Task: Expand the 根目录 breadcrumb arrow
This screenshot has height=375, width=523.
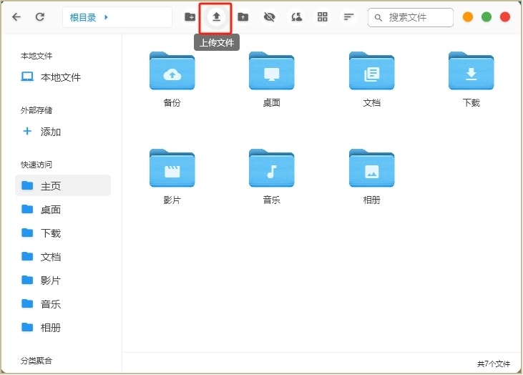Action: coord(106,17)
